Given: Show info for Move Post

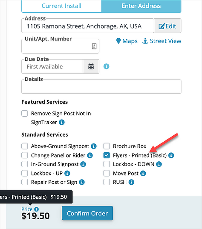Looking at the screenshot, I should pyautogui.click(x=143, y=173).
